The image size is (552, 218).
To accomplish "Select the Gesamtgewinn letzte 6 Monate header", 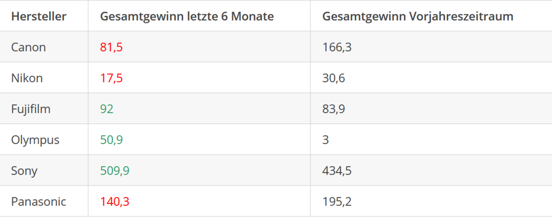I will (x=187, y=16).
